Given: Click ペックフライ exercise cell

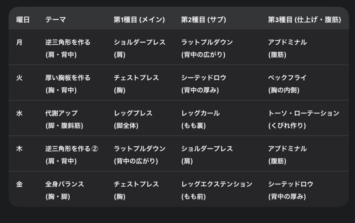Looking at the screenshot, I should coord(287,78).
